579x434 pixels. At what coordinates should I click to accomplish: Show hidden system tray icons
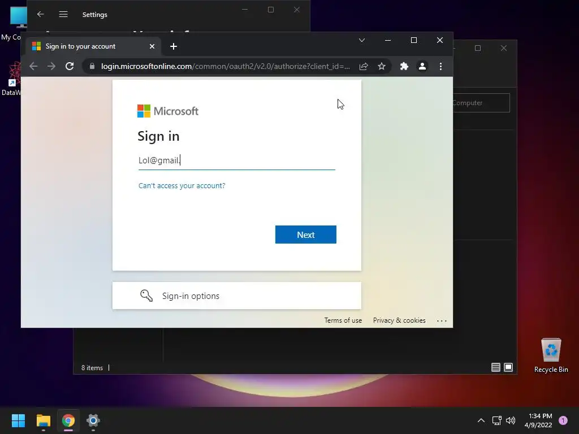coord(481,420)
